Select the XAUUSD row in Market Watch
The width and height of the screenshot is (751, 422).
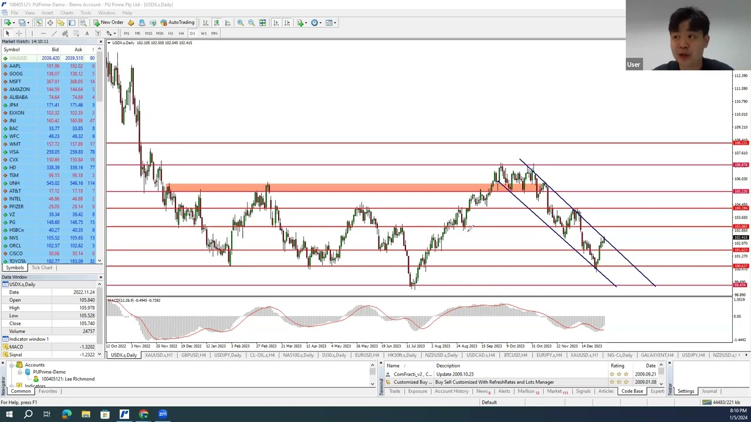click(50, 58)
